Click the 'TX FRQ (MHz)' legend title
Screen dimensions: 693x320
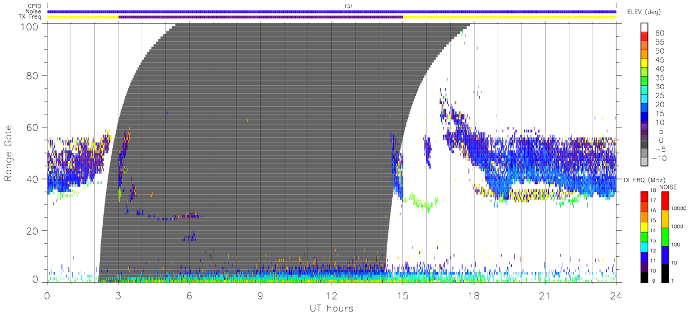click(x=644, y=179)
